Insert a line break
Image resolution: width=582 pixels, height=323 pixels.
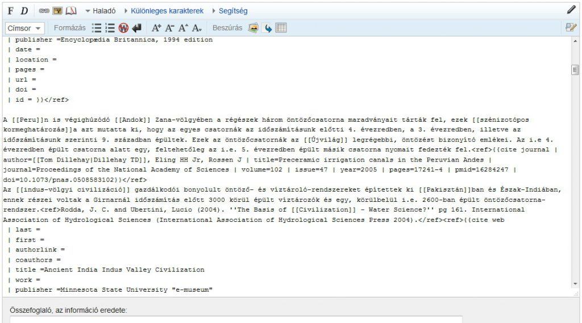click(x=136, y=28)
